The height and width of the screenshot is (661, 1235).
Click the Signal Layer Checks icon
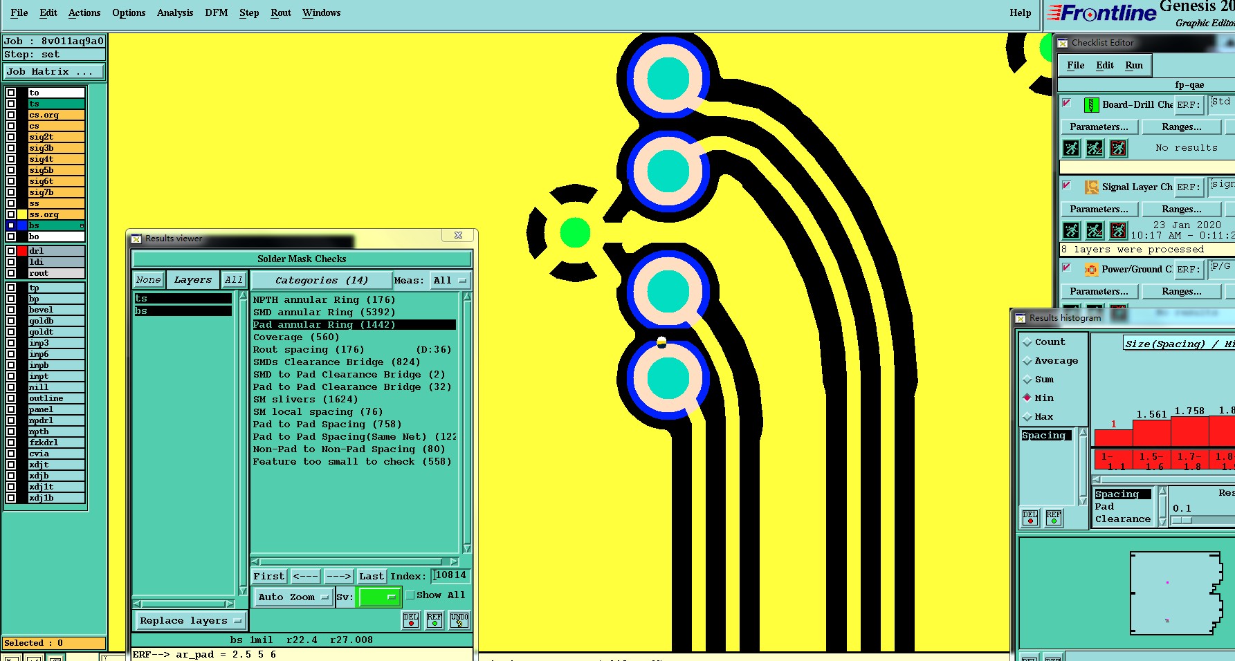click(x=1091, y=187)
